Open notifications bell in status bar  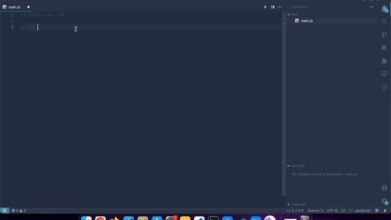(x=385, y=210)
